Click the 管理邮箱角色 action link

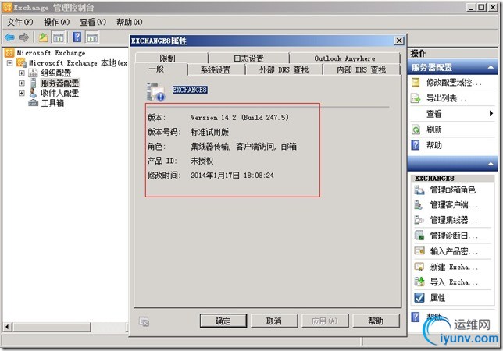453,190
